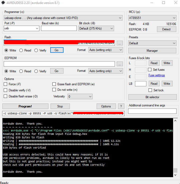Check the Set fuses box
The width and height of the screenshot is (180, 184).
click(150, 70)
